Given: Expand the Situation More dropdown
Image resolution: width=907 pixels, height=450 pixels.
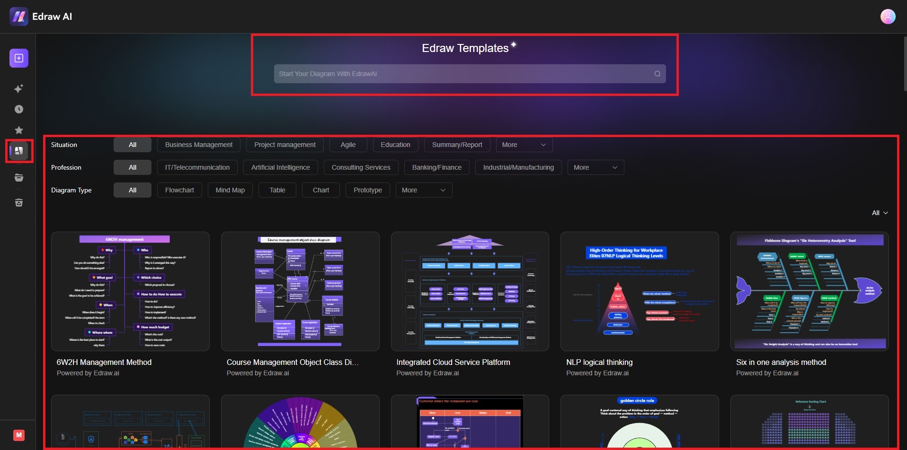Looking at the screenshot, I should point(524,145).
